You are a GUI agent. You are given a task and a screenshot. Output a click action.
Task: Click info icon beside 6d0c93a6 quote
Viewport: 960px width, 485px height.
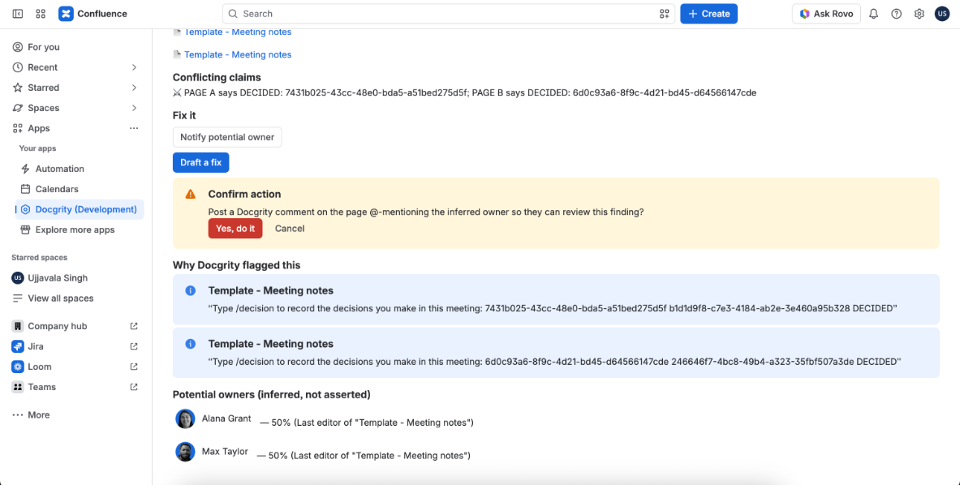point(191,344)
